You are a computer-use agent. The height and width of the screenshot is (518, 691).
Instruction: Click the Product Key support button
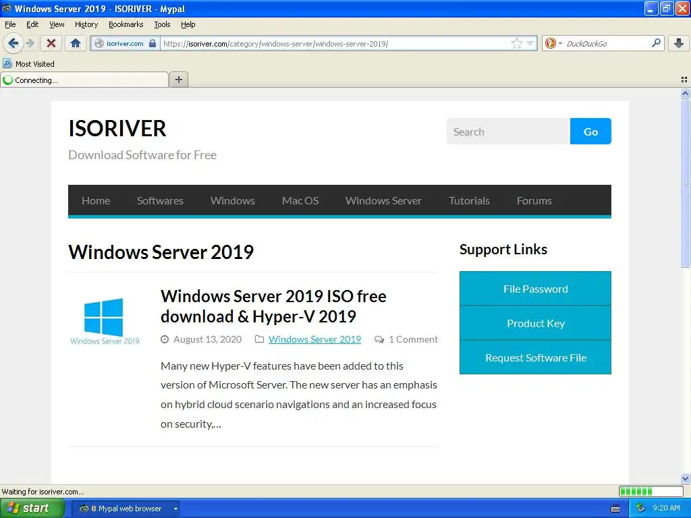pos(535,323)
